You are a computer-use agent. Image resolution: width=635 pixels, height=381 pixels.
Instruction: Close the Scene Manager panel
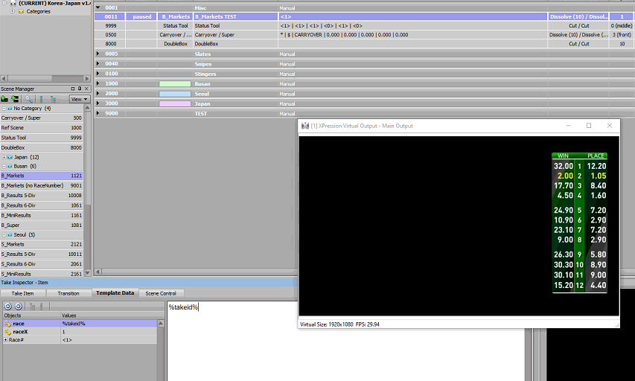click(x=86, y=89)
